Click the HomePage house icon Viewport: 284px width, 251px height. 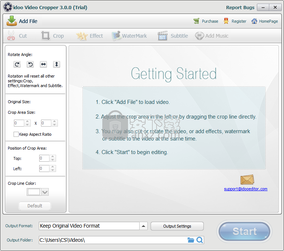coord(254,21)
